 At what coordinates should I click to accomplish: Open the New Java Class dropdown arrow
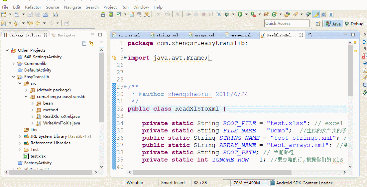[281, 15]
